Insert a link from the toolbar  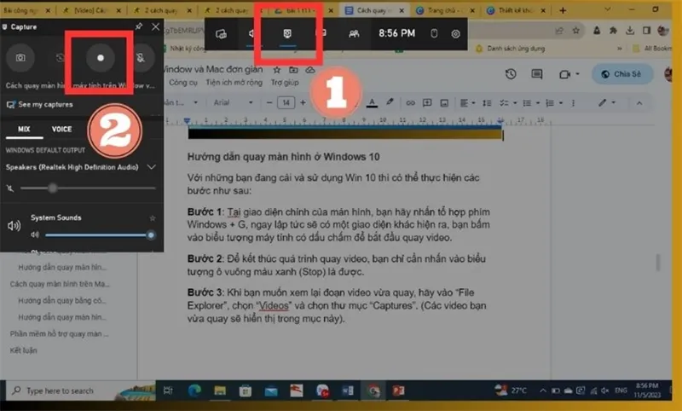point(410,103)
